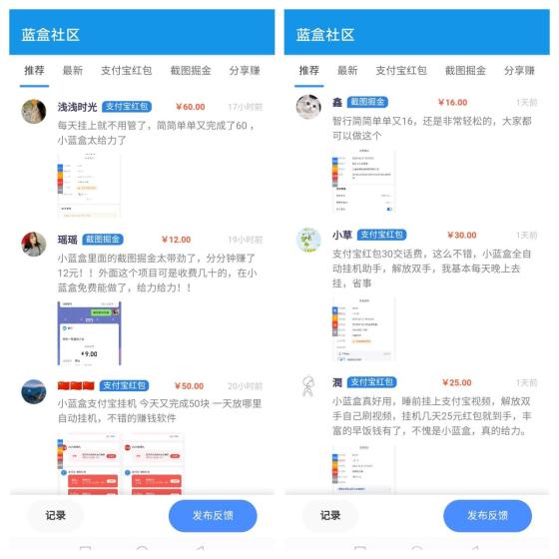The image size is (559, 559).
Task: Open 支付宝红包 tab in right panel
Action: [x=401, y=71]
